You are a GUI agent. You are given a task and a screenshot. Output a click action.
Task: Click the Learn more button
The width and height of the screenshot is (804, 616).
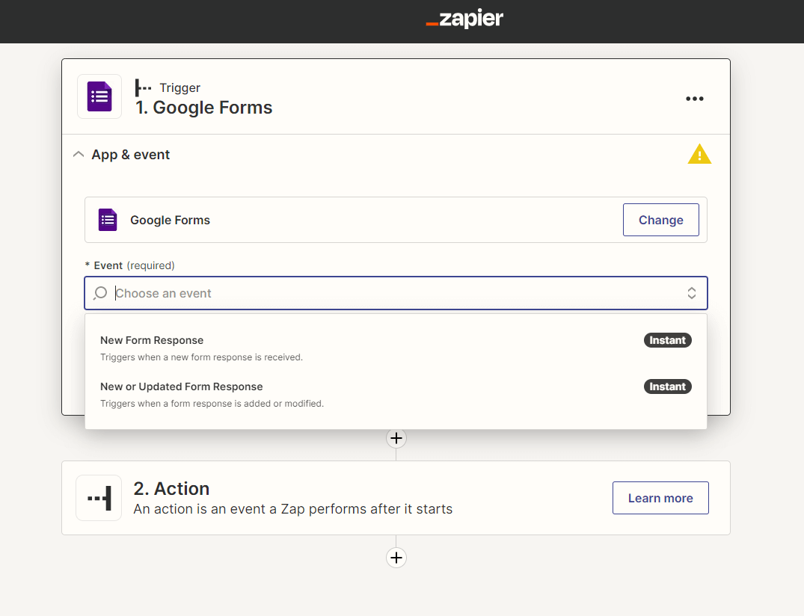click(x=660, y=498)
